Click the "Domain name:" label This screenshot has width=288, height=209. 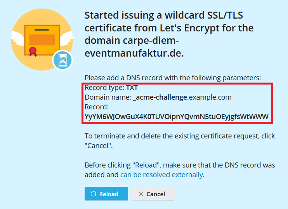(108, 97)
